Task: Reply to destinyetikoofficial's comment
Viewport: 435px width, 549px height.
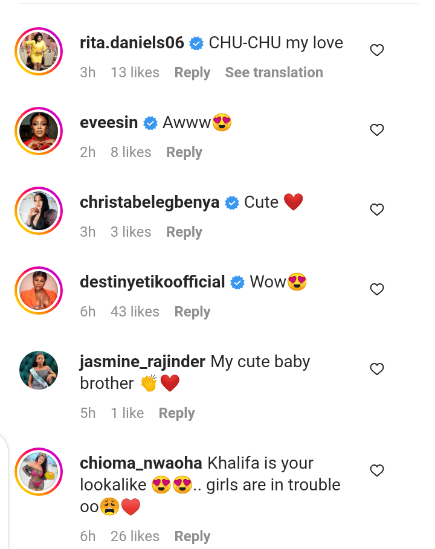Action: point(192,312)
